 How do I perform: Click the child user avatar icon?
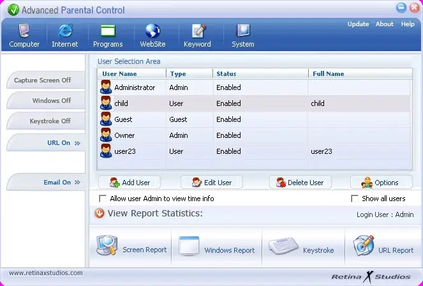pos(106,103)
